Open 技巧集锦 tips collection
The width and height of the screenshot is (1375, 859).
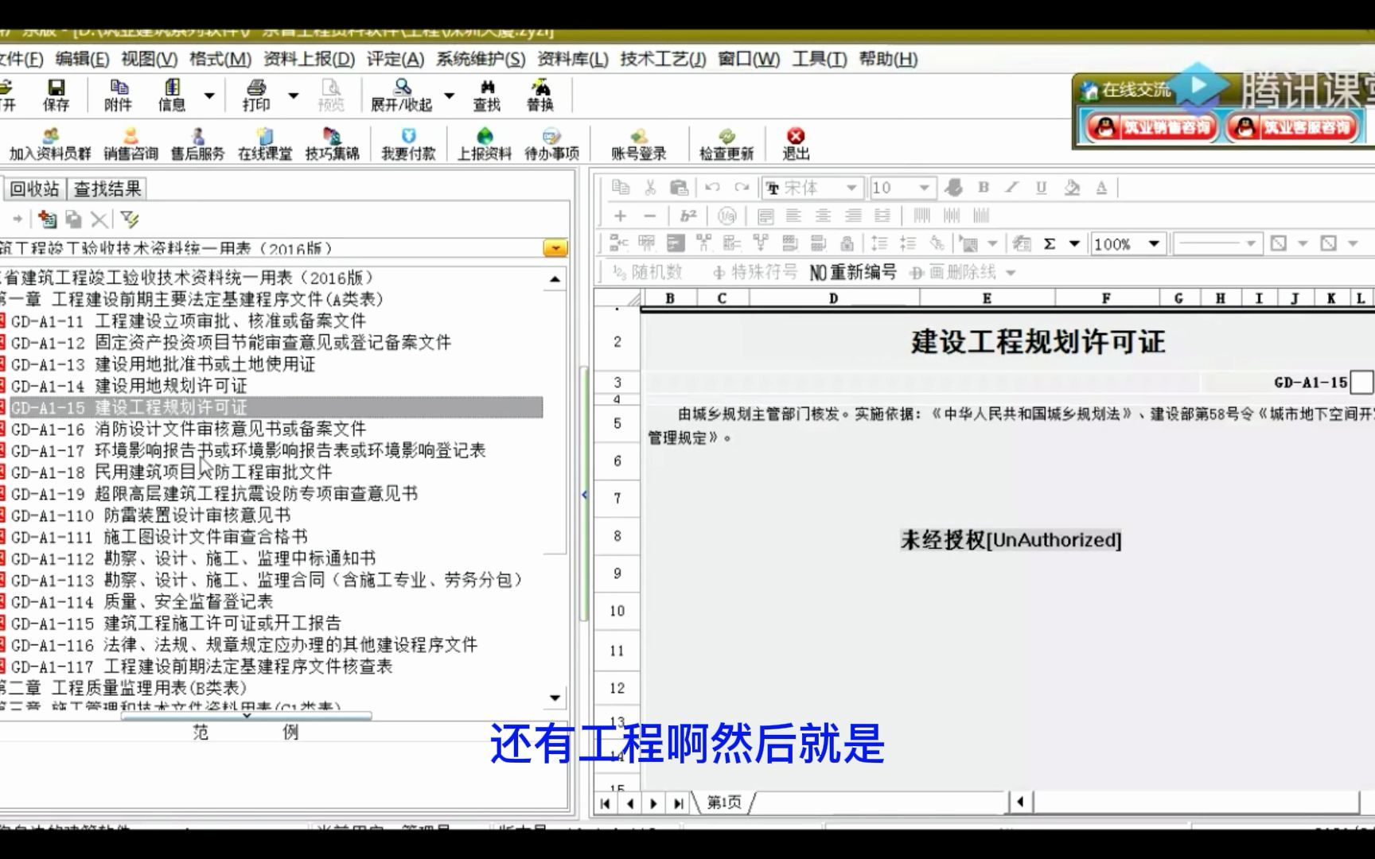(x=333, y=144)
